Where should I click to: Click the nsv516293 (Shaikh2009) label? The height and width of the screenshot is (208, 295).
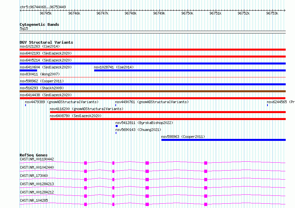[x=42, y=88]
